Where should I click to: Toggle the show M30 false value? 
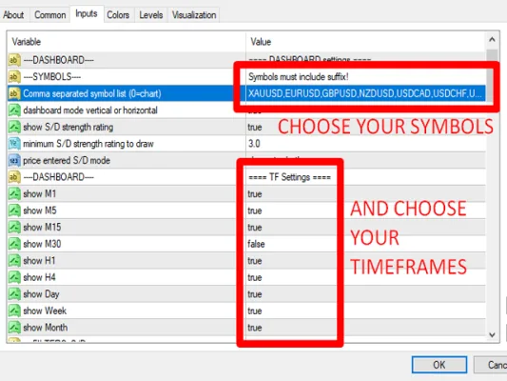point(256,244)
